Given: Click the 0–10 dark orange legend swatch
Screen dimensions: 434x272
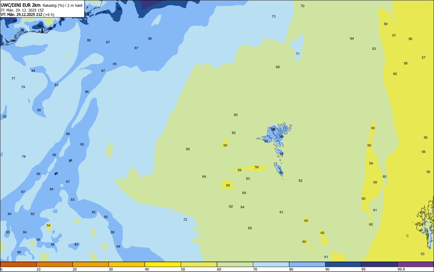Looking at the screenshot, I should coord(18,264).
